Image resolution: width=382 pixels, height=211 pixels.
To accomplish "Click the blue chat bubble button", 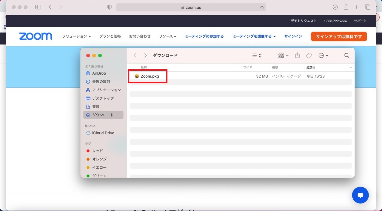I will point(360,195).
